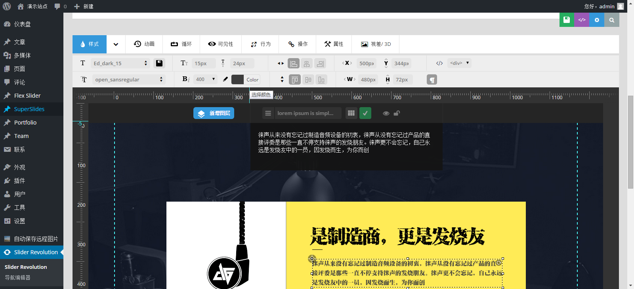
Task: Switch to the 样式 tab
Action: (x=90, y=44)
